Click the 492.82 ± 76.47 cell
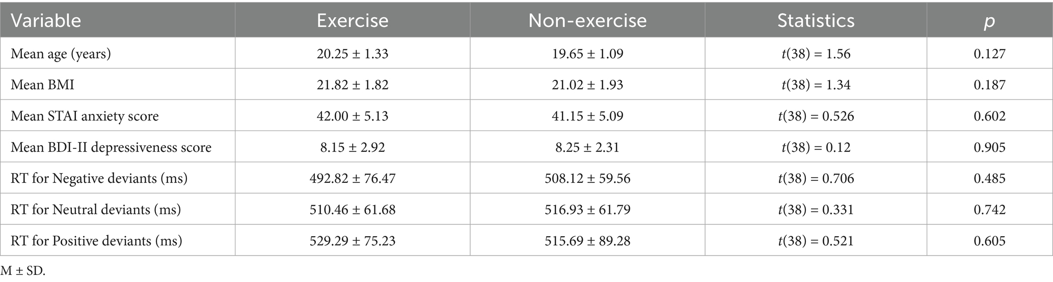 (353, 178)
